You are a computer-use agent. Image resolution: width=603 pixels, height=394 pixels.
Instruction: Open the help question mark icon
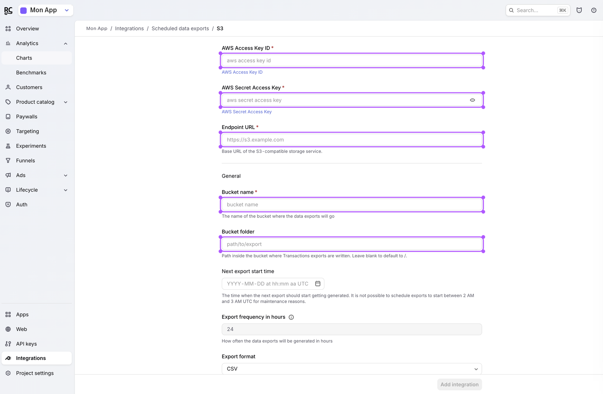click(594, 10)
